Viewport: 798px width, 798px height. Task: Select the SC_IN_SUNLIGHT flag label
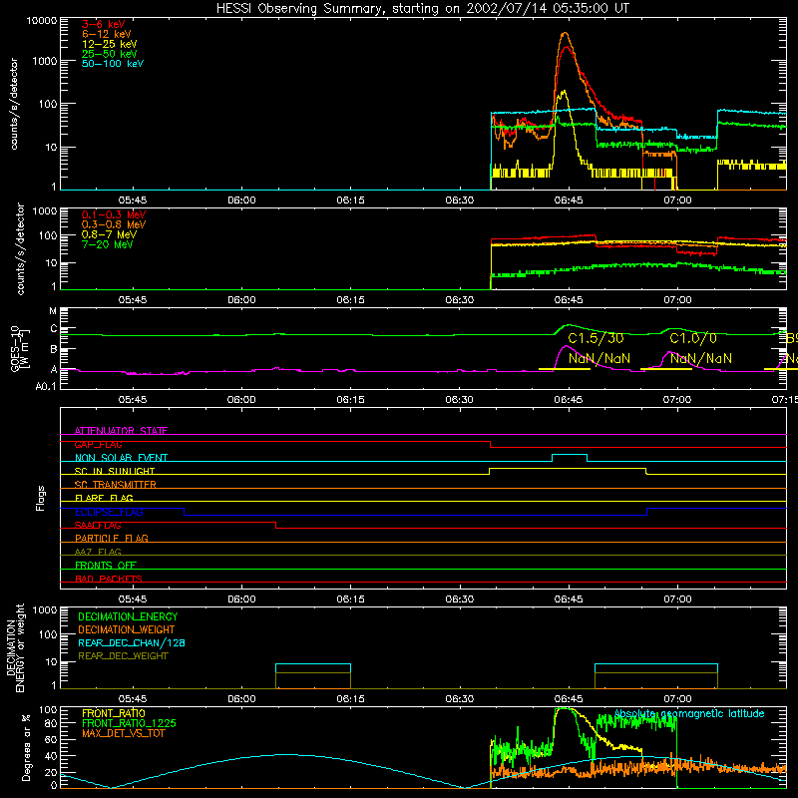115,471
